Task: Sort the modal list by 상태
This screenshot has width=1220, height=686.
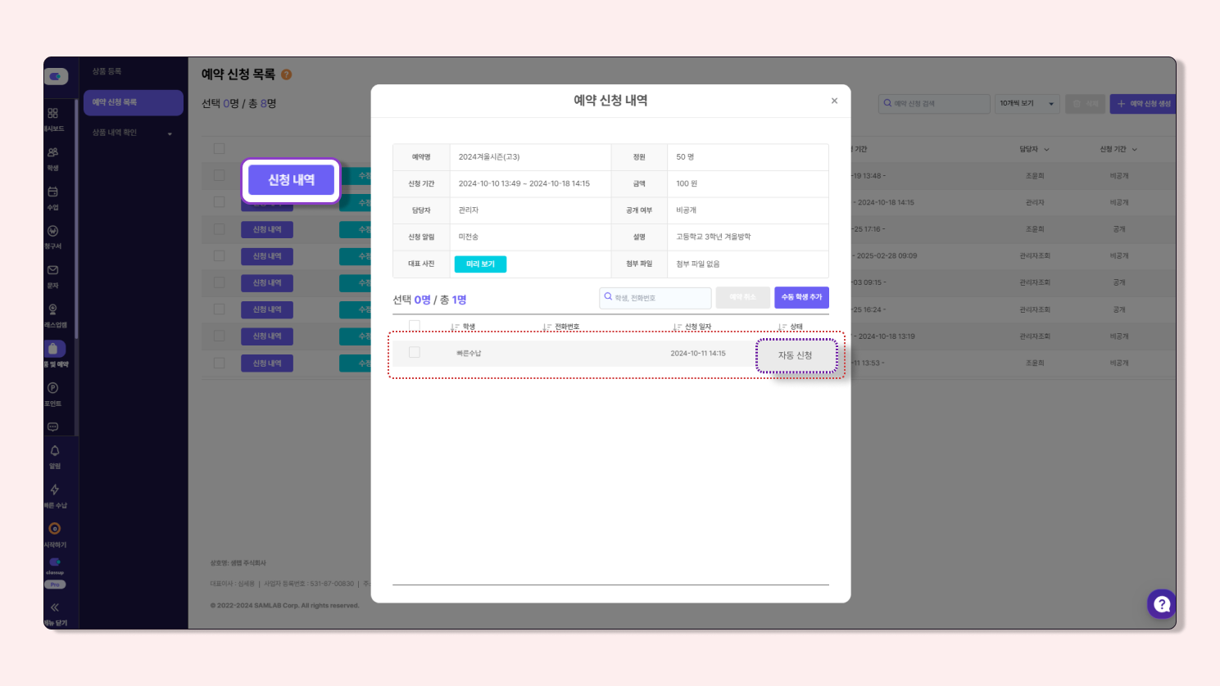Action: [791, 327]
